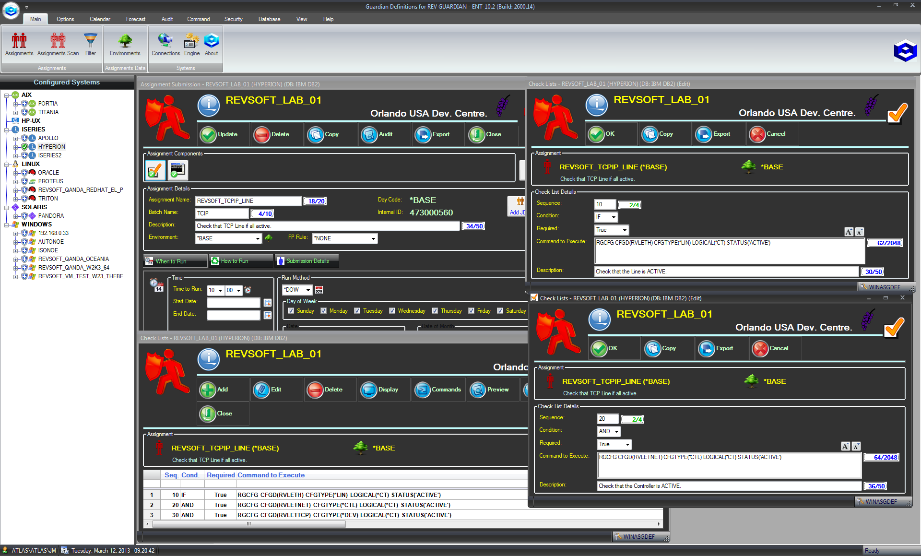This screenshot has height=556, width=921.
Task: Toggle the Friday day checkbox
Action: click(472, 311)
